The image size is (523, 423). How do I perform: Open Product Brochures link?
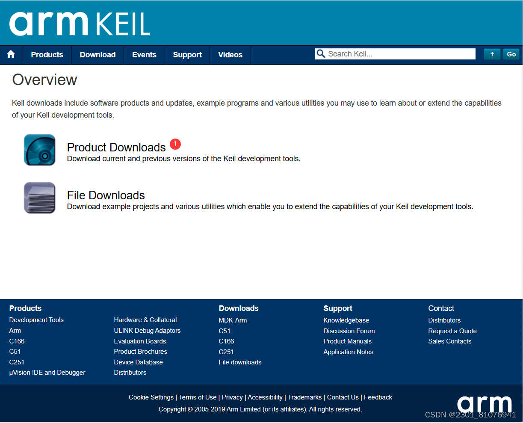coord(141,352)
